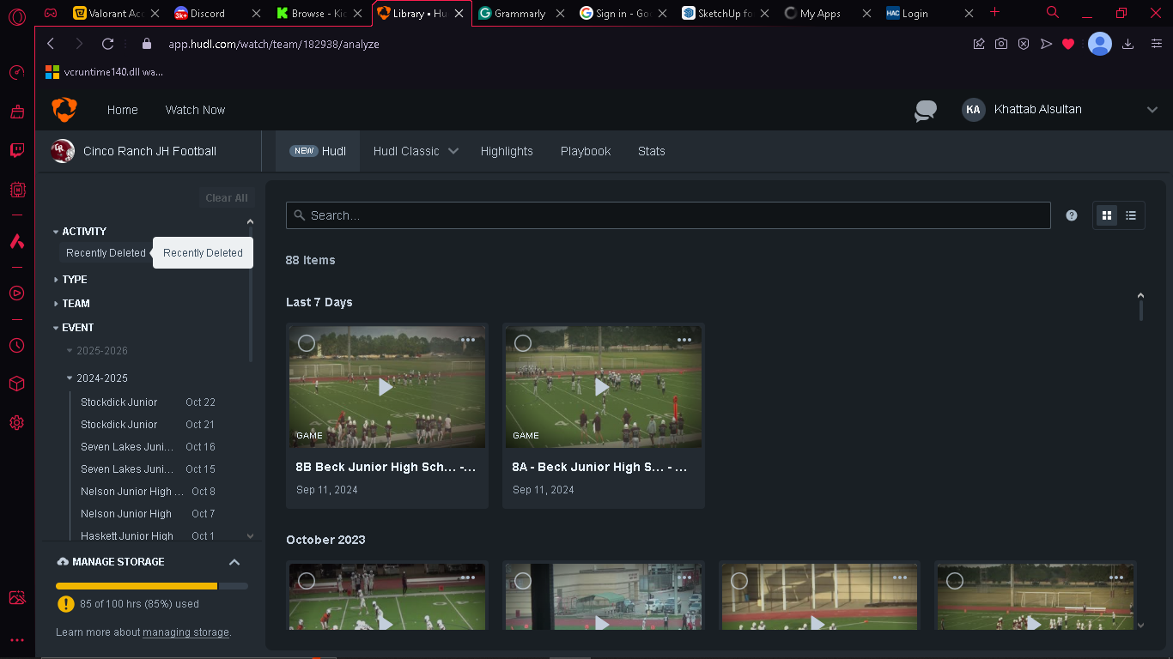The width and height of the screenshot is (1173, 659).
Task: Collapse the ACTIVITY filter section
Action: point(80,232)
